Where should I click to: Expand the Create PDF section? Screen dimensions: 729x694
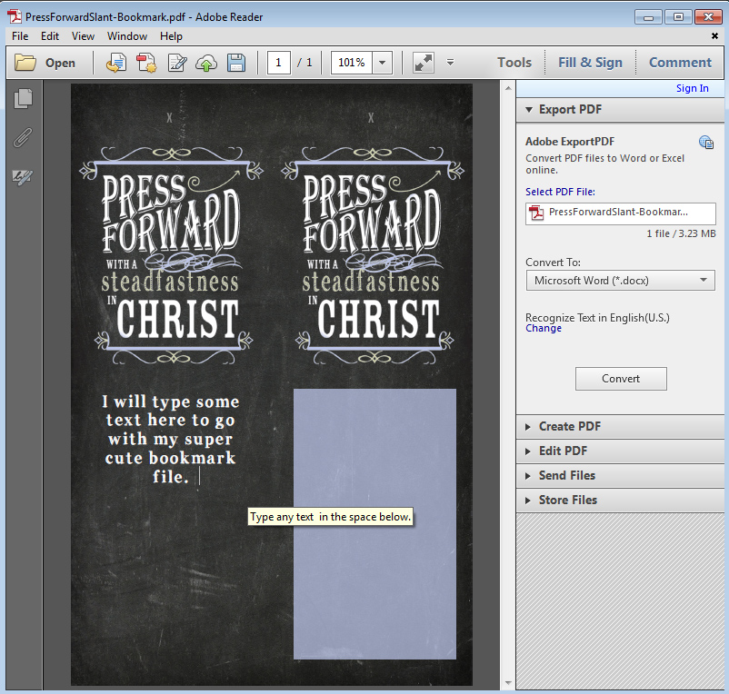click(x=569, y=426)
